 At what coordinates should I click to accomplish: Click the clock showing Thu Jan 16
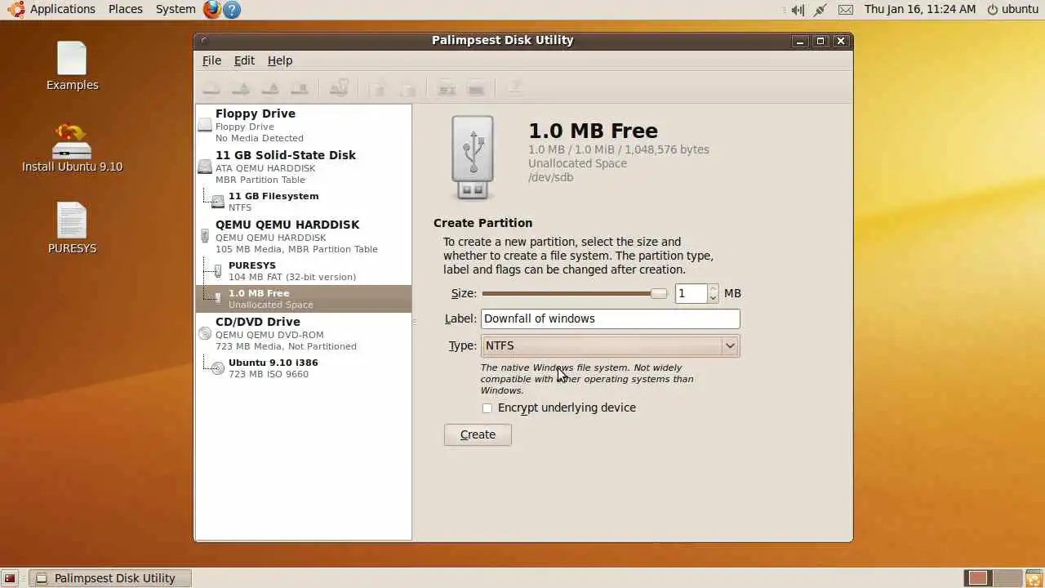click(919, 9)
